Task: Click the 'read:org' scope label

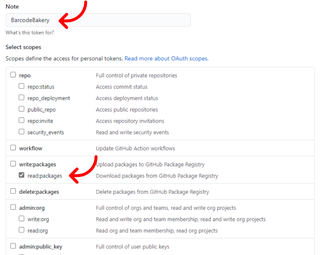Action: coord(38,231)
